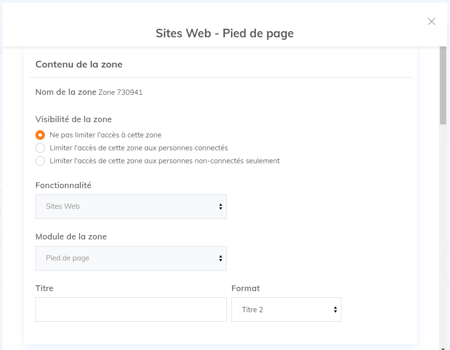Screen dimensions: 450x350
Task: Click the vertical scrollbar thumb
Action: [443, 86]
